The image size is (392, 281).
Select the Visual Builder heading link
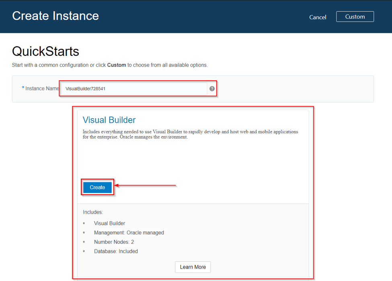tap(109, 120)
